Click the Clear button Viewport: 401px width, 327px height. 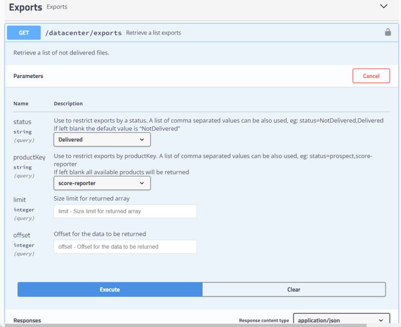[294, 289]
